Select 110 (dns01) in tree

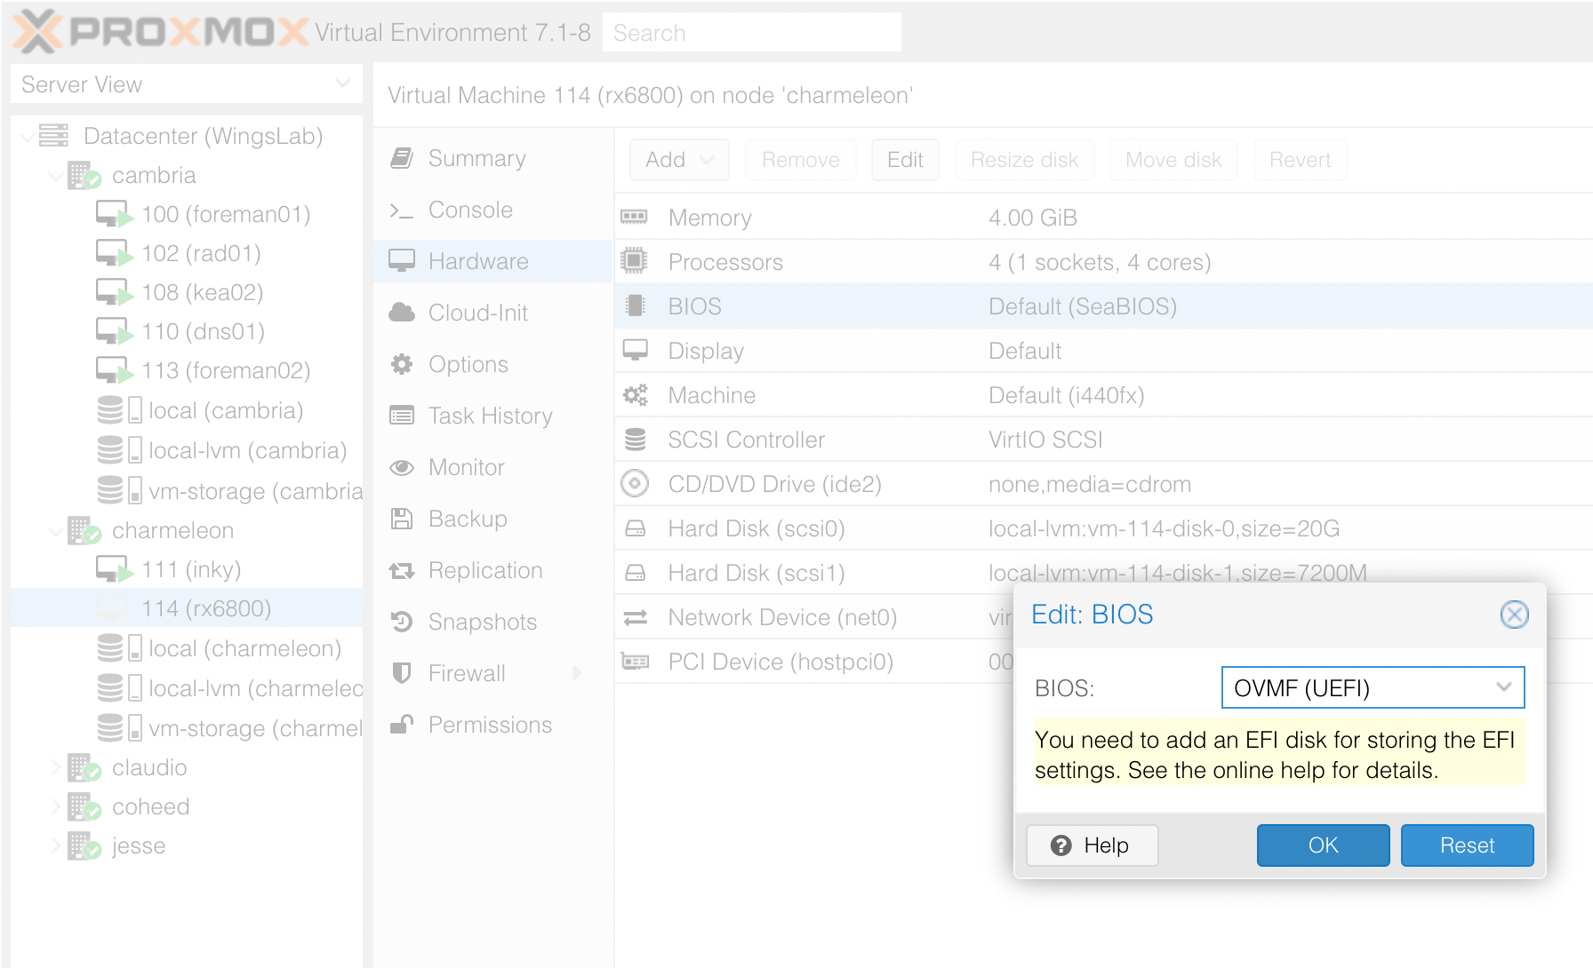tap(187, 331)
